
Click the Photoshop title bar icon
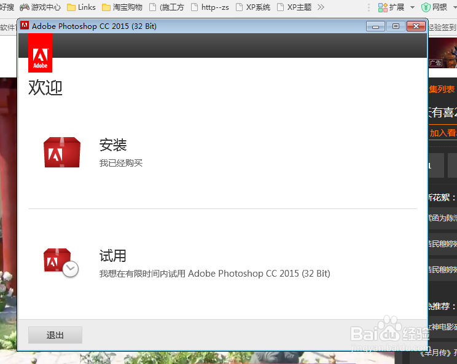click(25, 26)
